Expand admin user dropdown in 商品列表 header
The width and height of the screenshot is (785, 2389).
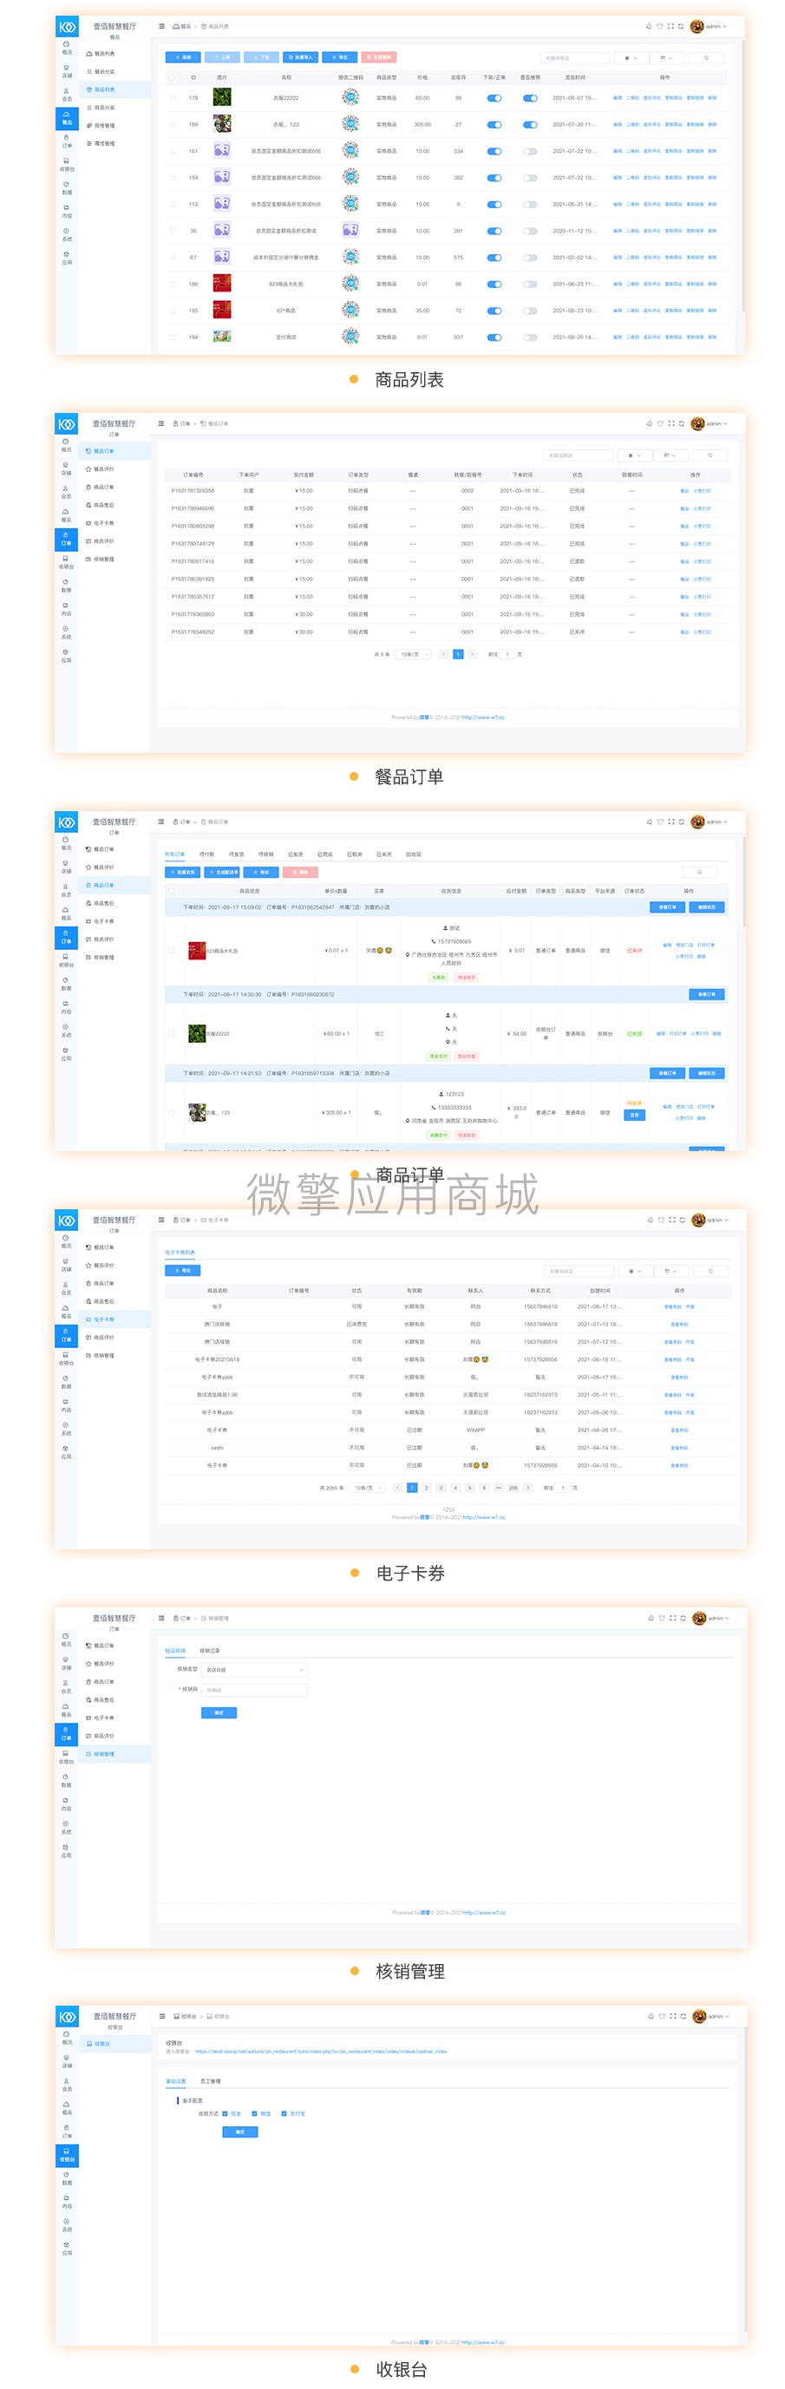coord(716,26)
